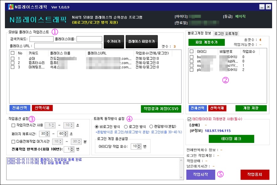Enable the 다음전체작업 대기시간 checkbox
The height and width of the screenshot is (185, 277).
pos(13,141)
